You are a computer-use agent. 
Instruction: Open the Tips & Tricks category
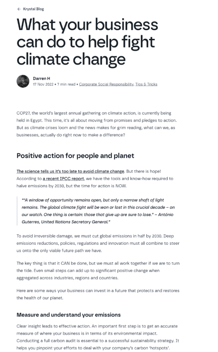point(146,84)
